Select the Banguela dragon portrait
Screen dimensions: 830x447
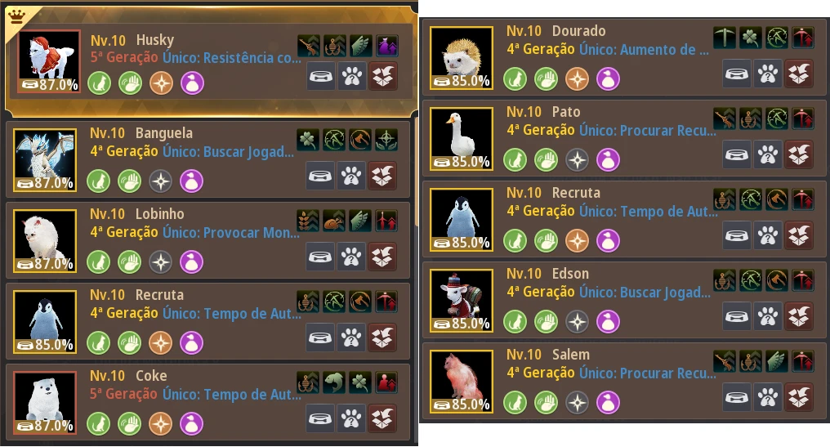(45, 160)
